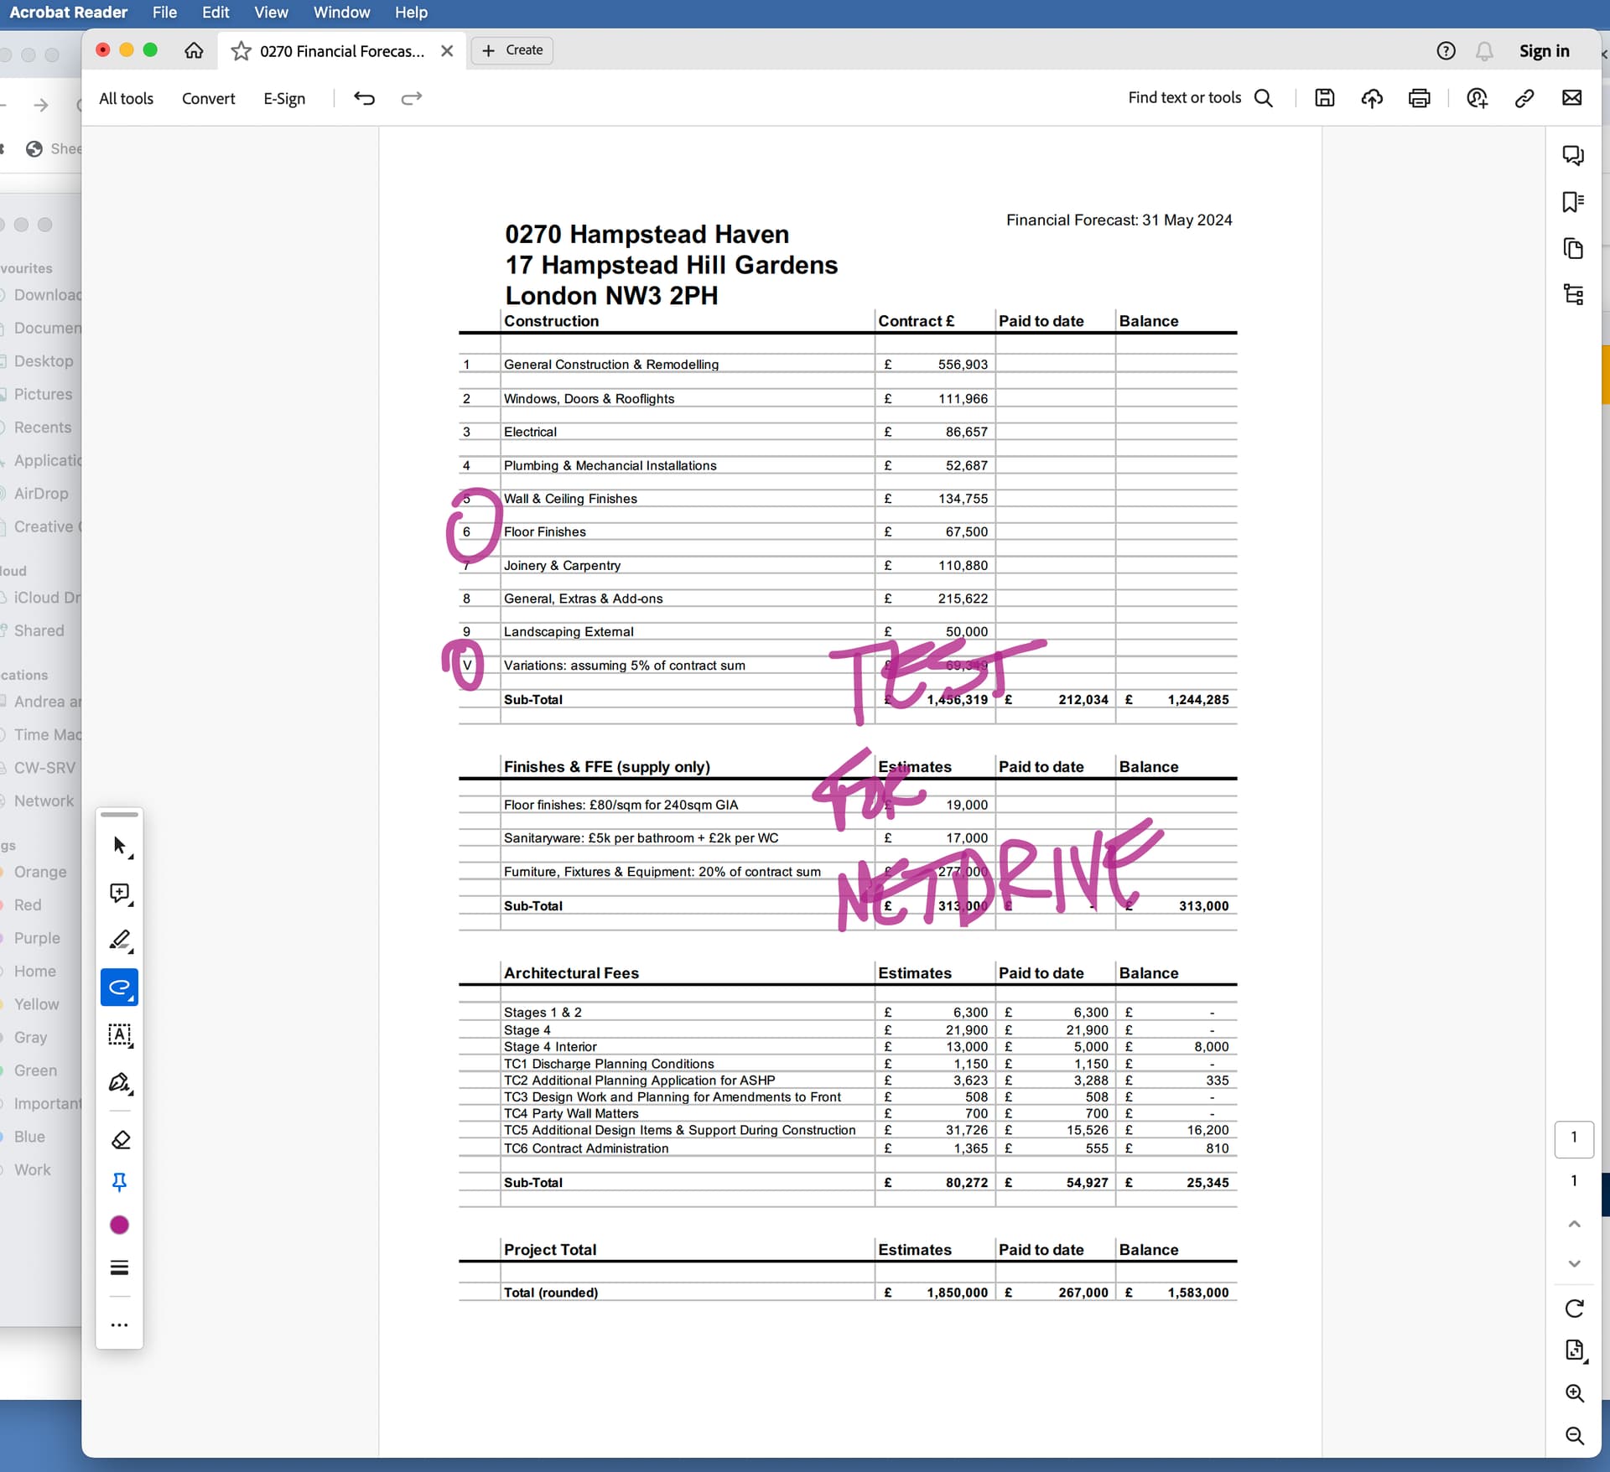Select Pictures in the Finder sidebar
The width and height of the screenshot is (1610, 1472).
point(43,395)
